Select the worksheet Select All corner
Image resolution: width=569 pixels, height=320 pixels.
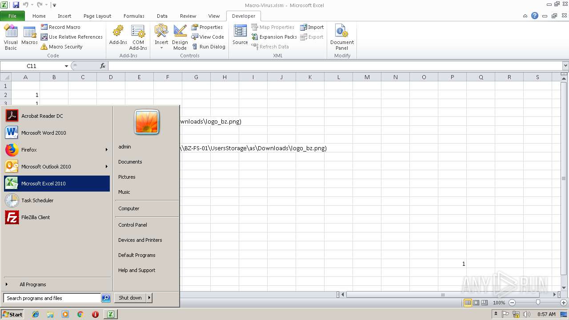pyautogui.click(x=5, y=77)
